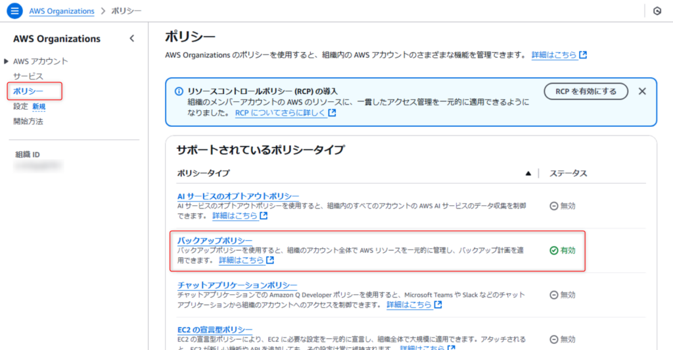Image resolution: width=673 pixels, height=350 pixels.
Task: Open EC2 の宣言型ポリシー link
Action: (215, 330)
